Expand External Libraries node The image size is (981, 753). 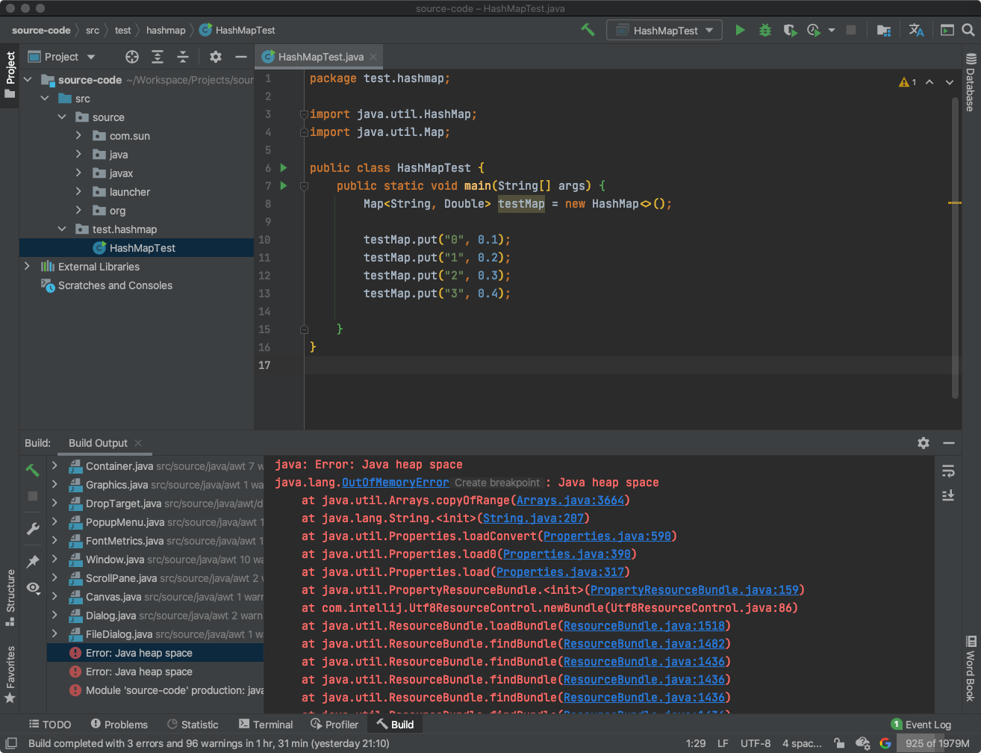[x=28, y=267]
